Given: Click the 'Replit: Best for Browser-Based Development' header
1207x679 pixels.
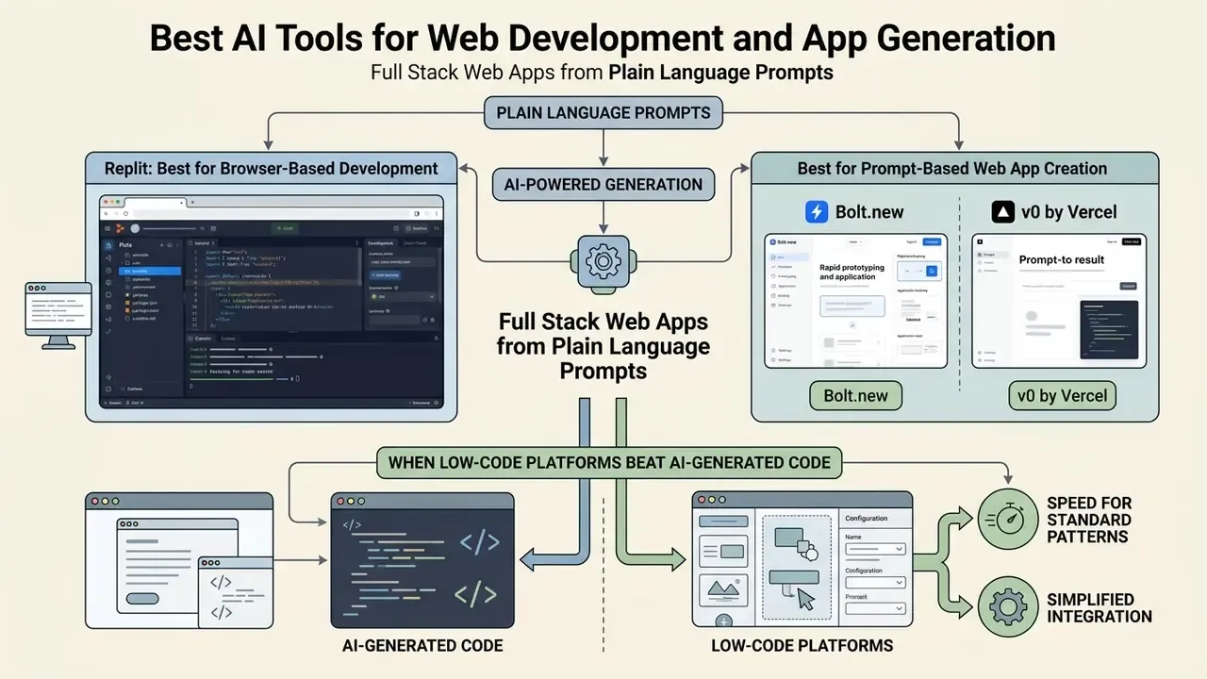Looking at the screenshot, I should pyautogui.click(x=272, y=169).
